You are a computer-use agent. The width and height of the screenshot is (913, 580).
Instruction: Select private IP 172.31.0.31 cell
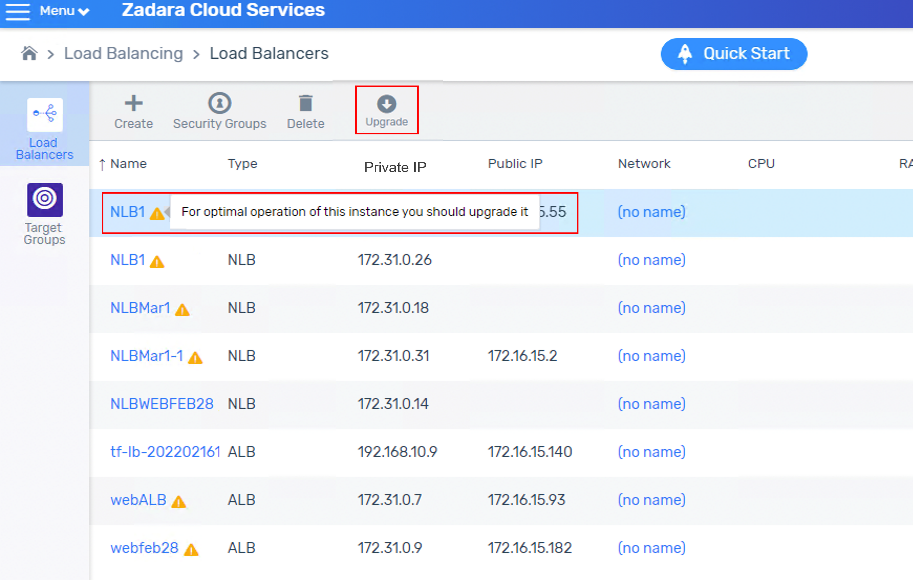tap(394, 356)
